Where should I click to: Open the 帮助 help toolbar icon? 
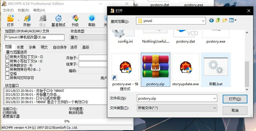click(x=92, y=20)
